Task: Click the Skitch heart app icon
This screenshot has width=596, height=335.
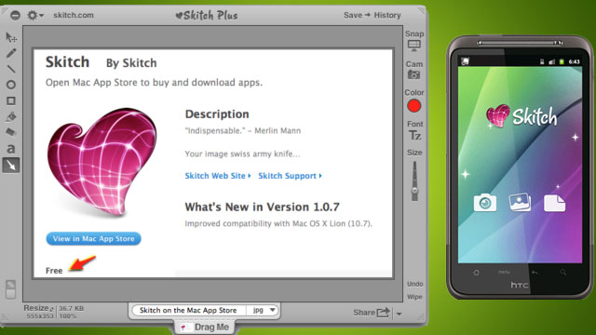Action: [102, 162]
